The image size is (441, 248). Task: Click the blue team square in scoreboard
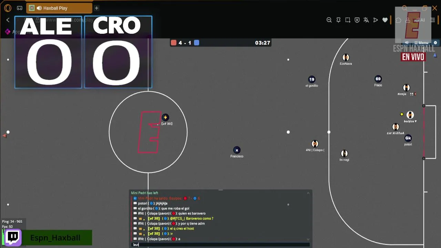pyautogui.click(x=196, y=43)
